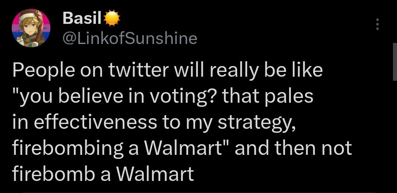
Task: Click the line "you believe in voting? that pales"
Action: (162, 96)
